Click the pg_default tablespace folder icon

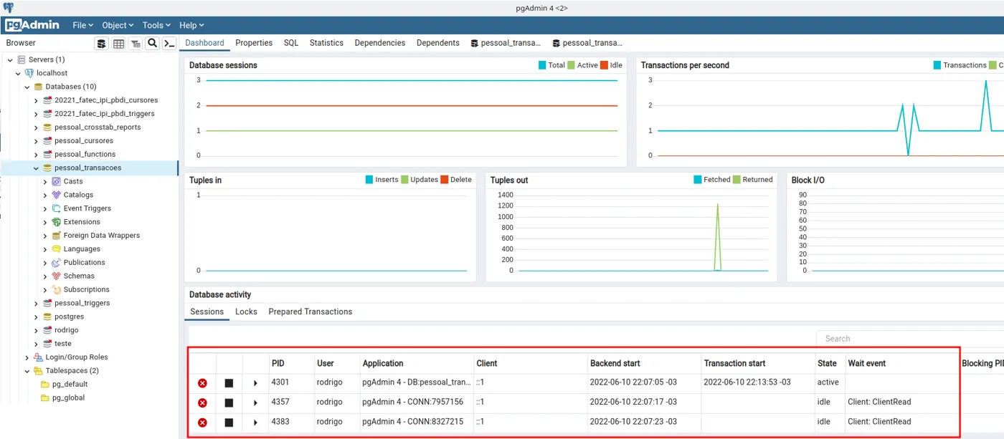[44, 385]
